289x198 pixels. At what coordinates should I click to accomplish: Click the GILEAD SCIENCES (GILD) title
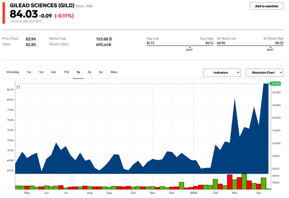click(42, 5)
